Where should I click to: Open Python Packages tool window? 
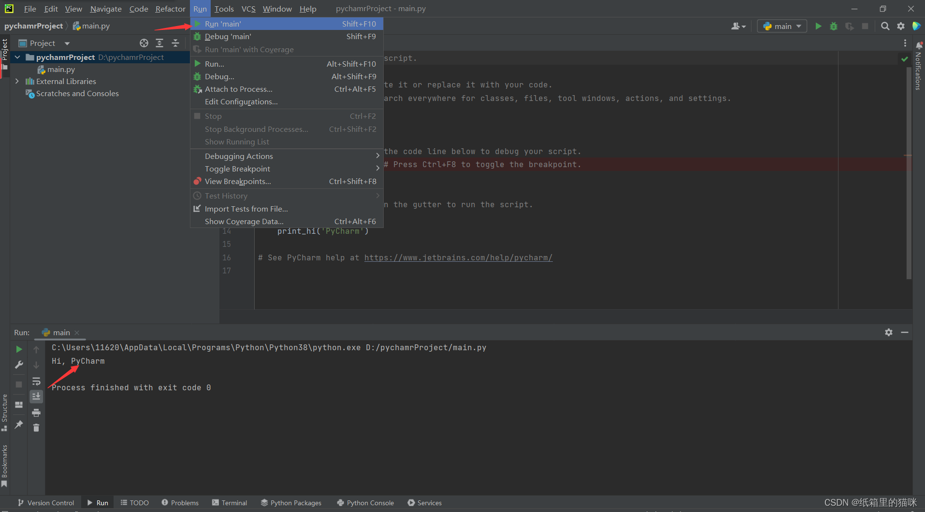pyautogui.click(x=291, y=503)
